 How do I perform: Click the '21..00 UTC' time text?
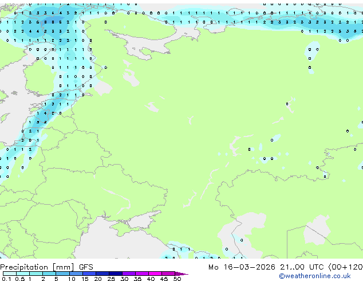[302, 267]
